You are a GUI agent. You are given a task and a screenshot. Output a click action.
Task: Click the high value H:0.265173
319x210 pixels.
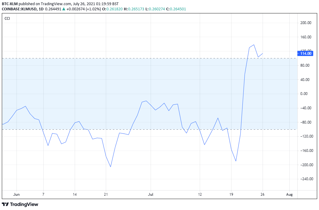(134, 9)
